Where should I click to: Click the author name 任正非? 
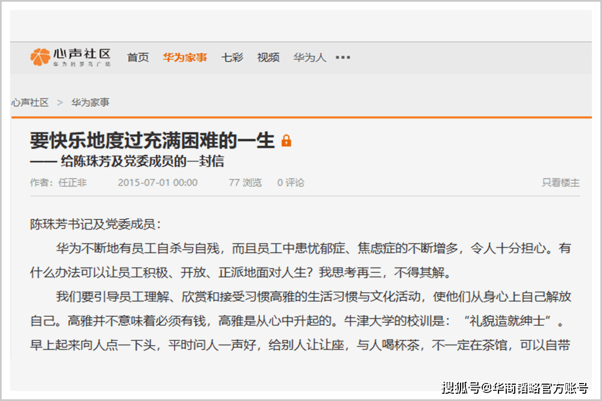(x=73, y=183)
